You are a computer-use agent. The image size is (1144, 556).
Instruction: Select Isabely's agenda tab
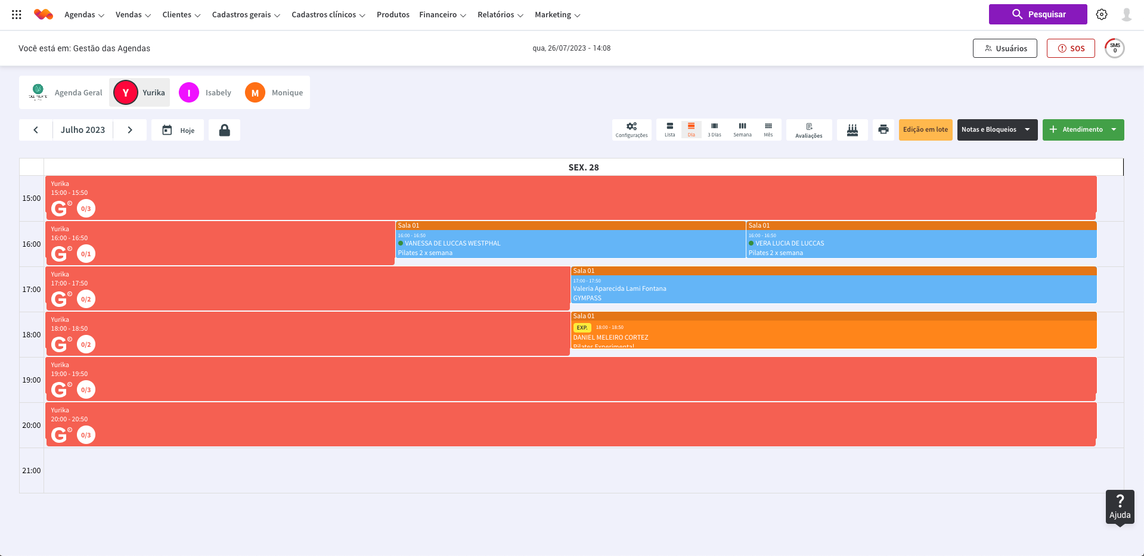click(205, 92)
